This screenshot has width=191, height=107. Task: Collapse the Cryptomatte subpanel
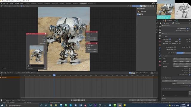click(x=164, y=78)
